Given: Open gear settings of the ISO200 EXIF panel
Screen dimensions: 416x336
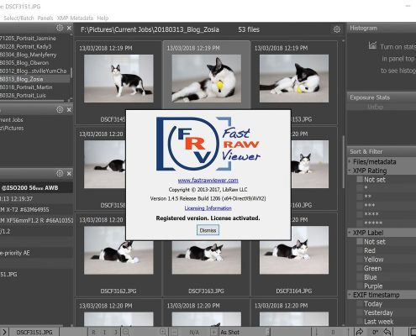Looking at the screenshot, I should pyautogui.click(x=60, y=173).
